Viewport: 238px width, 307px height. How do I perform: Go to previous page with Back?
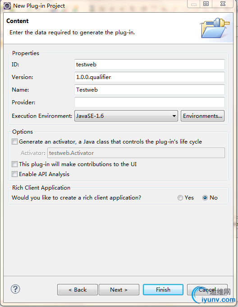[x=78, y=289]
